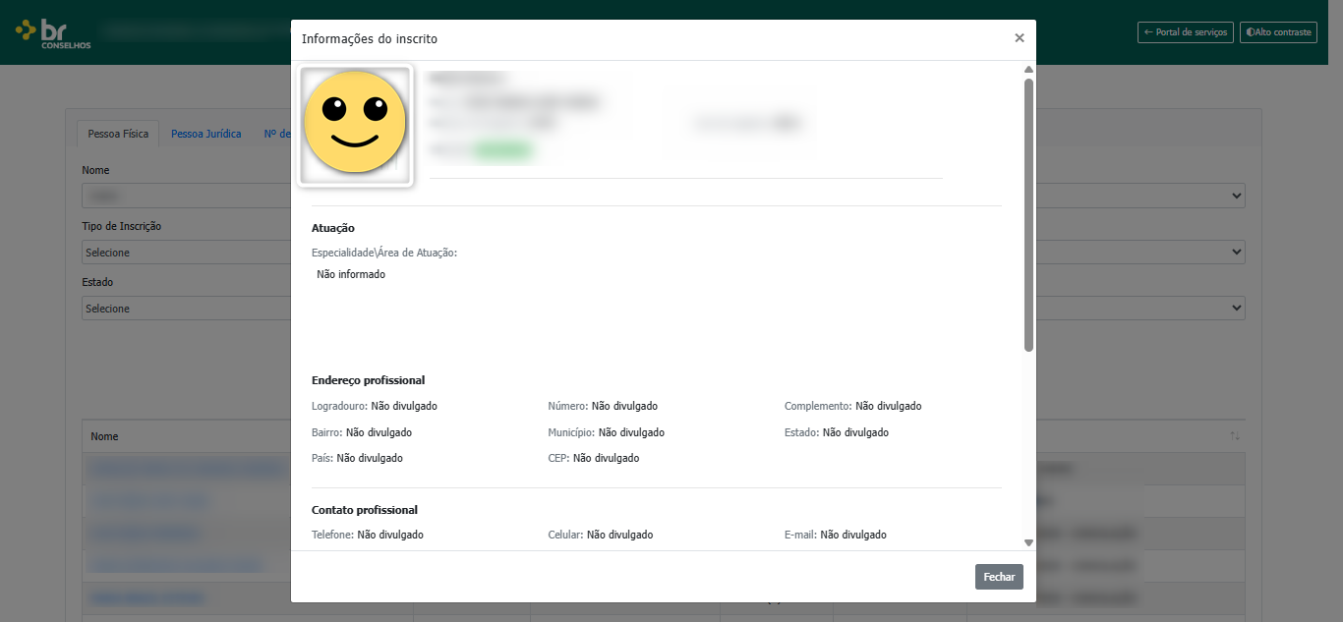Close the Informações do inscrito dialog via X
Viewport: 1343px width, 622px height.
pos(1020,38)
